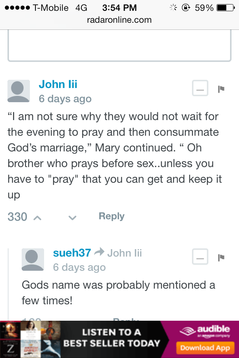Tap John Iii's avatar picture
239x358 pixels.
click(x=19, y=91)
